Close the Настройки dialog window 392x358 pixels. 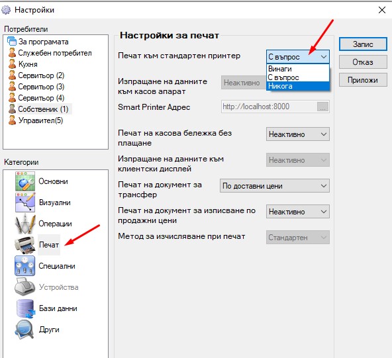point(382,10)
